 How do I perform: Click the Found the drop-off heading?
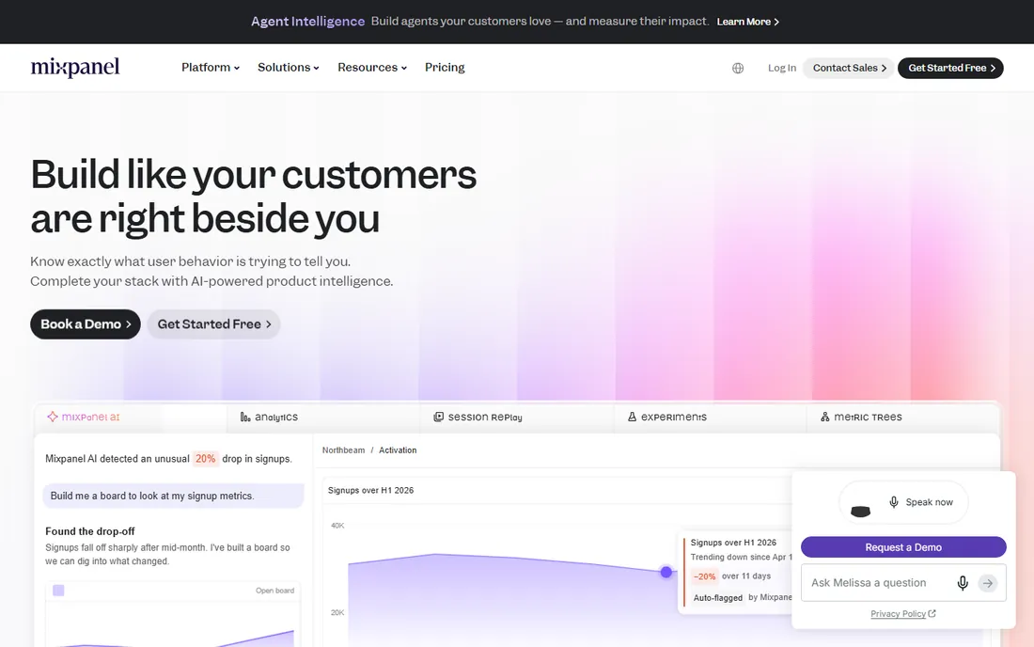click(x=90, y=531)
